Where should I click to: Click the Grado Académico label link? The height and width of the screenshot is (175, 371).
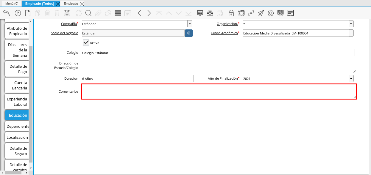pyautogui.click(x=224, y=33)
